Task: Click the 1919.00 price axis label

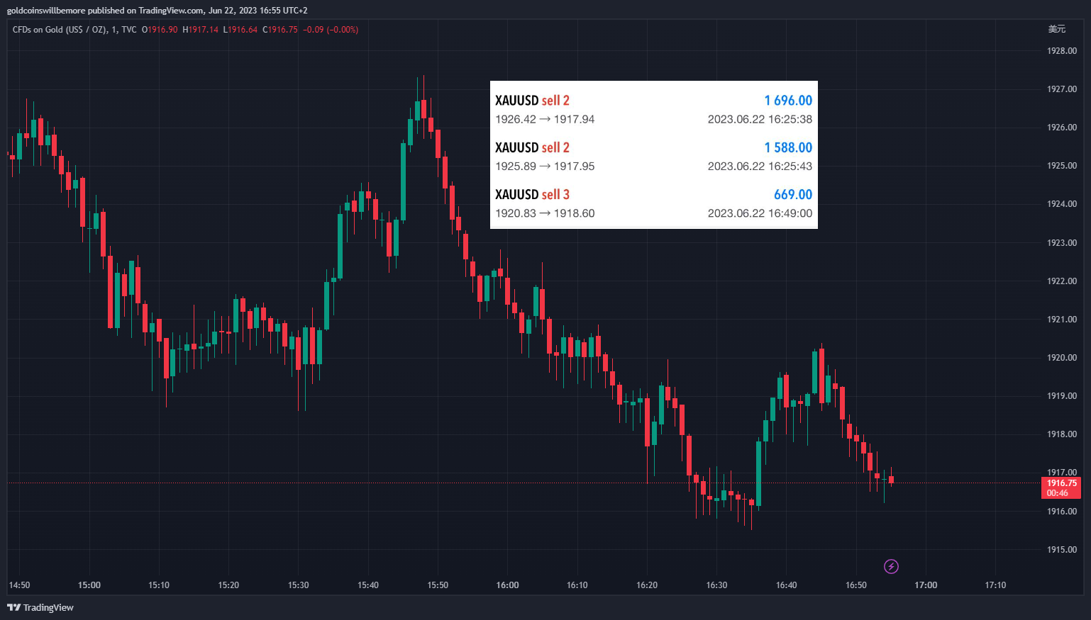Action: pos(1062,395)
